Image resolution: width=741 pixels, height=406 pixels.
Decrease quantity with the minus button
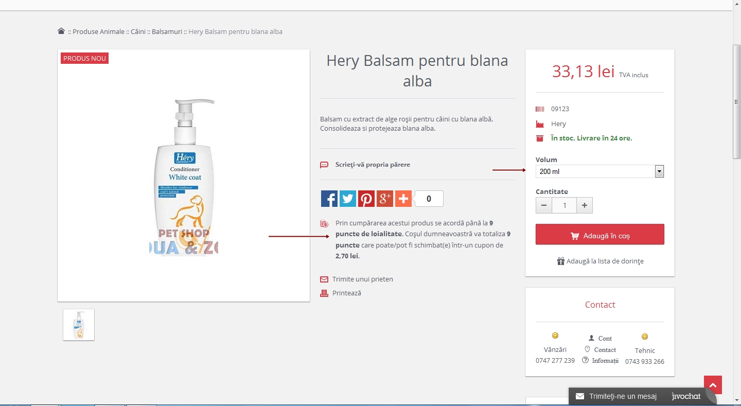click(x=544, y=205)
